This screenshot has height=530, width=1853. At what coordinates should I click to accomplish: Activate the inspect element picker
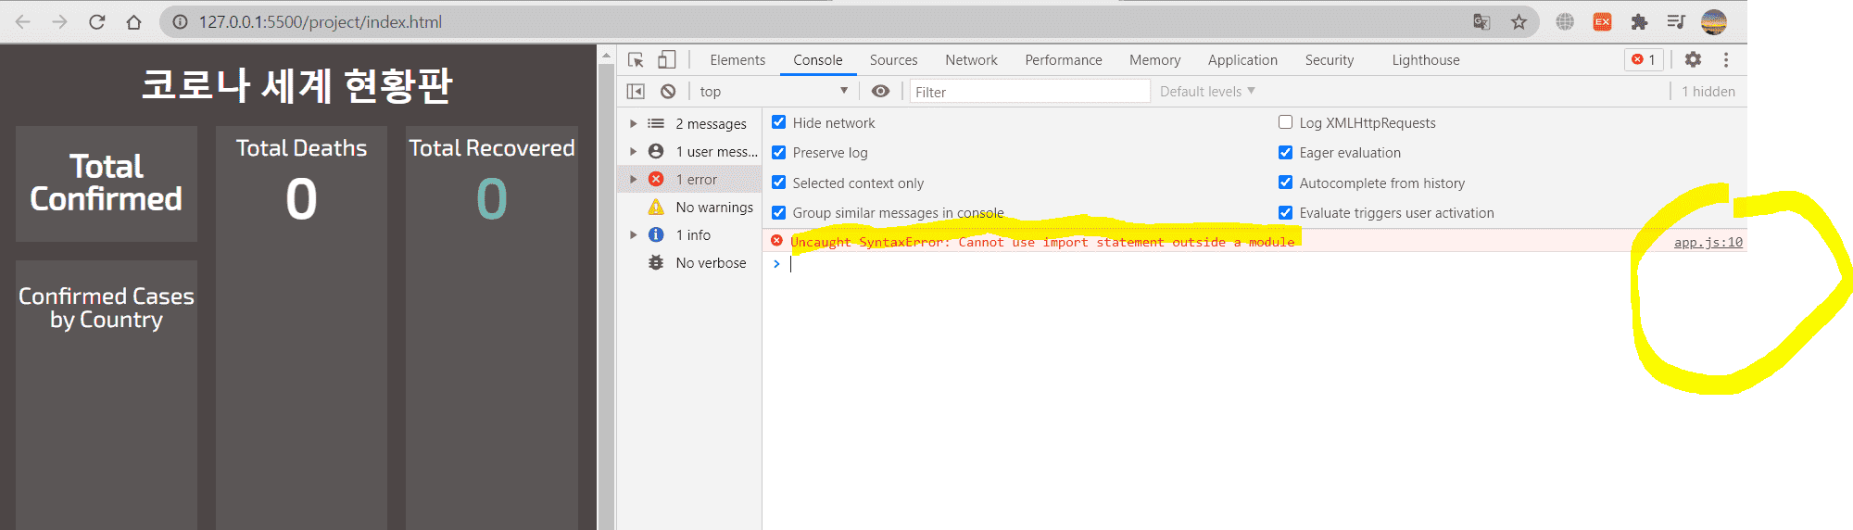(x=636, y=60)
